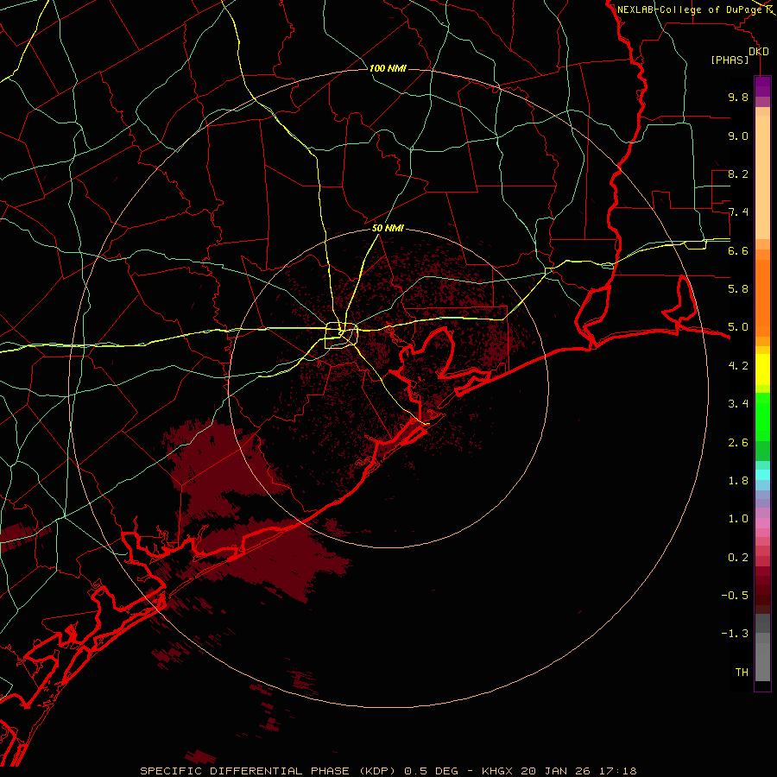Click the KHGX radar site identifier

pyautogui.click(x=497, y=771)
